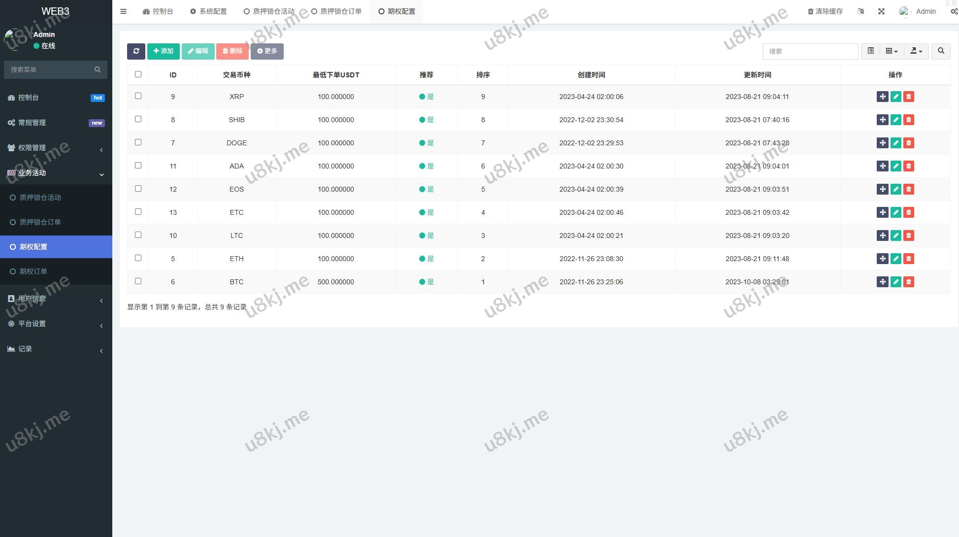Screen dimensions: 959x537
Task: Open 期权订单 in the sidebar
Action: [33, 271]
